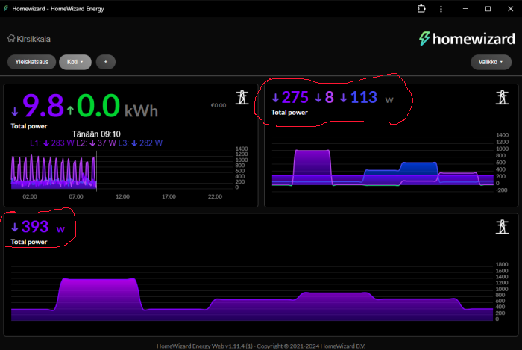Click the 275 W phase reading

pos(291,97)
